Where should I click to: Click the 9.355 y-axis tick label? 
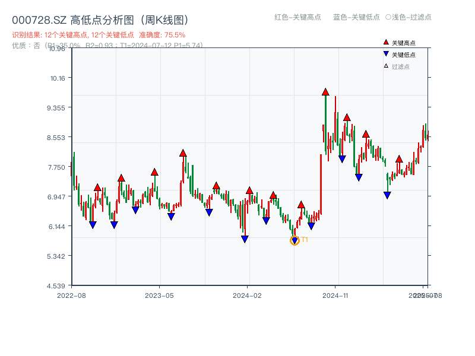click(56, 108)
